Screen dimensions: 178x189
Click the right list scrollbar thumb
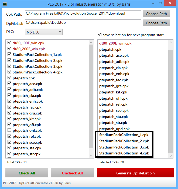tap(170, 102)
